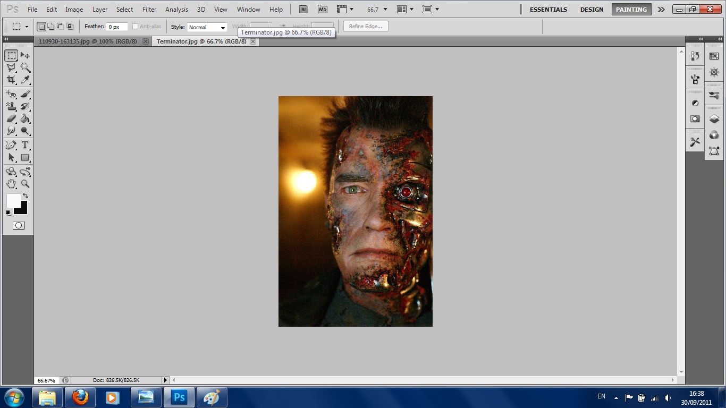726x408 pixels.
Task: Open the History panel icon
Action: click(x=695, y=56)
